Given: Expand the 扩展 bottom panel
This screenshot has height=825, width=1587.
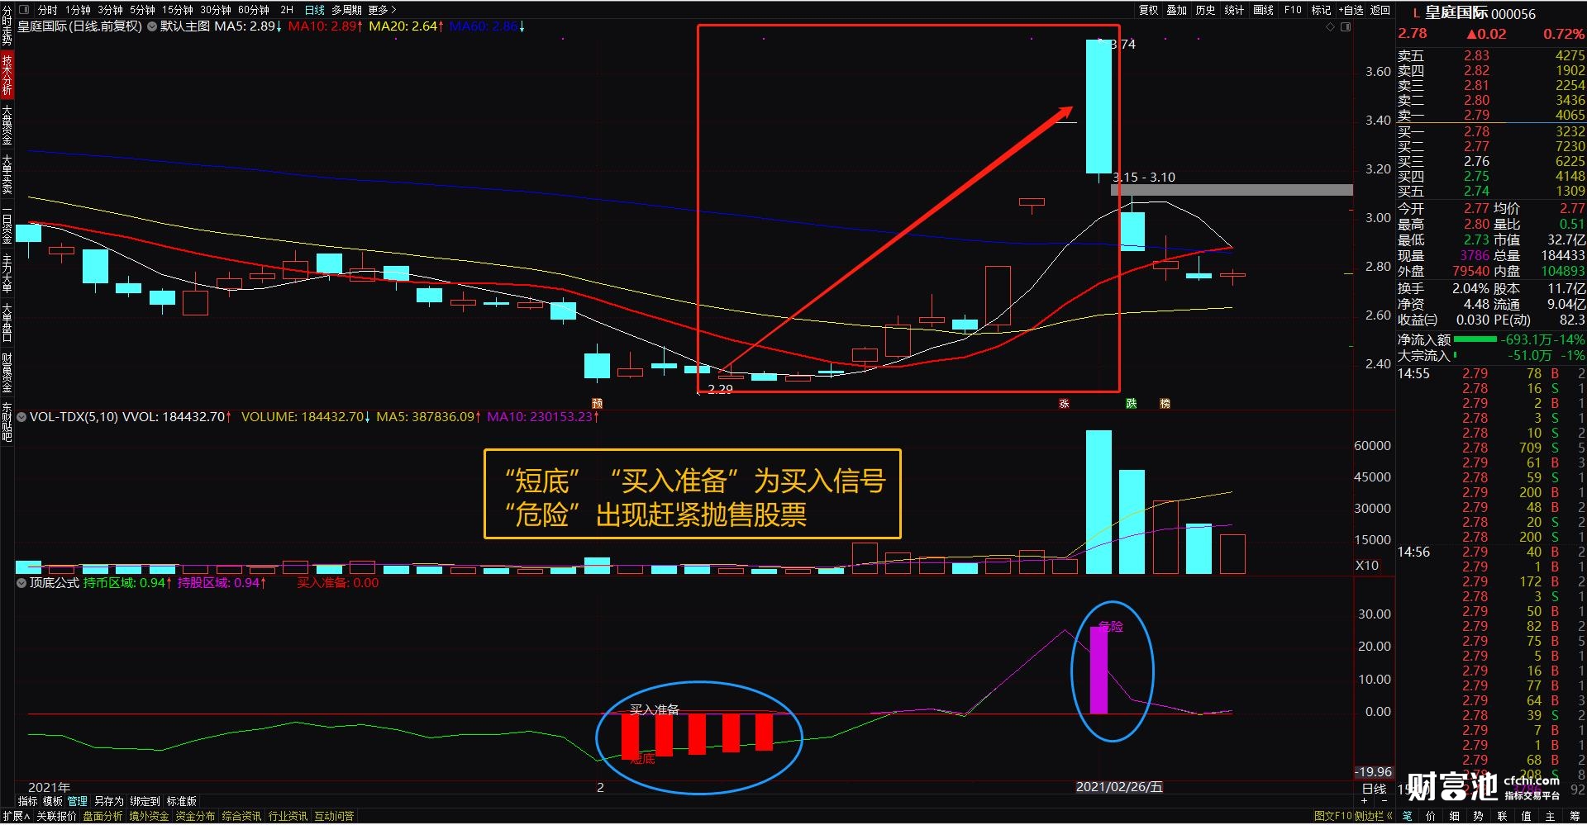Looking at the screenshot, I should pyautogui.click(x=15, y=817).
